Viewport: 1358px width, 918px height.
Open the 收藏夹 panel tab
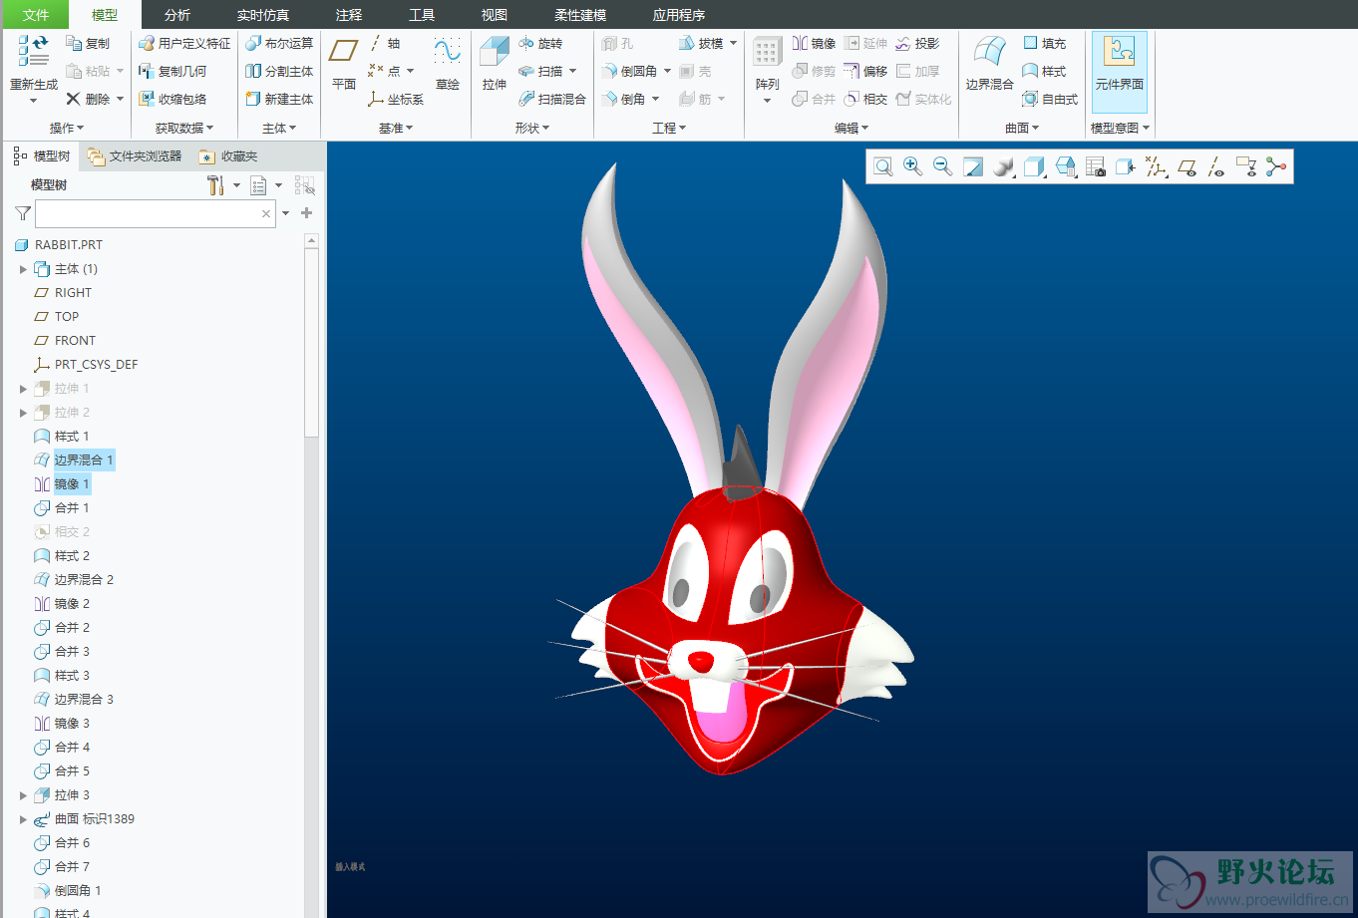point(228,156)
